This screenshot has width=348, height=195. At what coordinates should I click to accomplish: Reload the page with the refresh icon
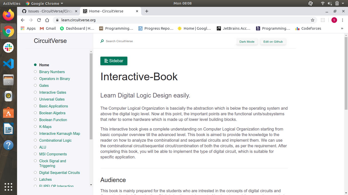coord(39,20)
